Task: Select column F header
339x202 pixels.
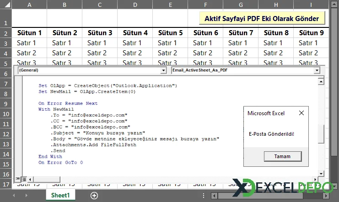Action: coord(205,5)
